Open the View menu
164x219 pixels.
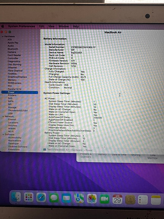(x=51, y=26)
